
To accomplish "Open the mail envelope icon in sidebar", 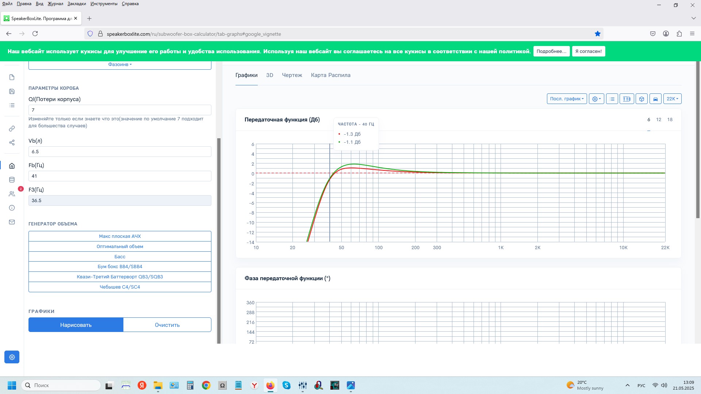I will (12, 222).
